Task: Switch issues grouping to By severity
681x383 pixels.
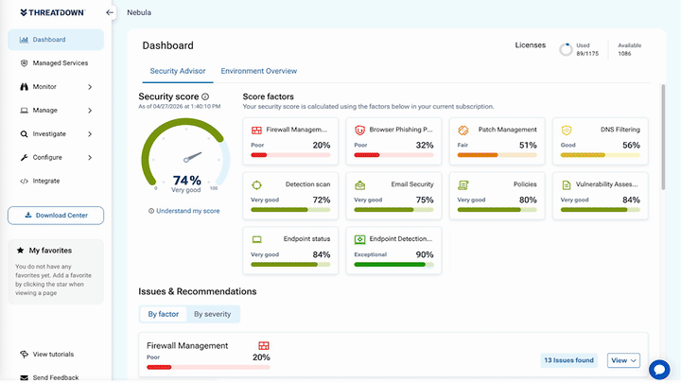Action: pyautogui.click(x=213, y=314)
